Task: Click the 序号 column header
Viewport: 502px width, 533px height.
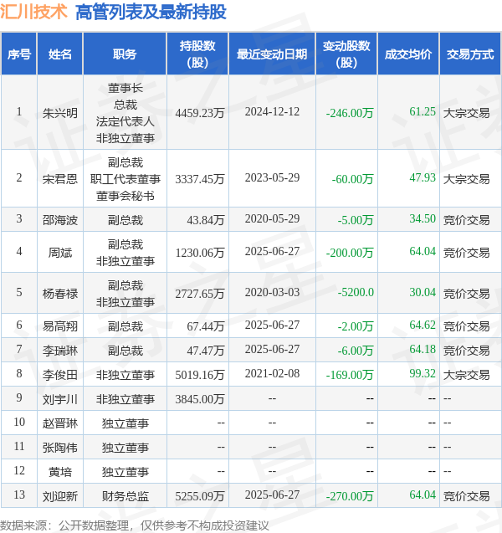Action: [x=19, y=54]
